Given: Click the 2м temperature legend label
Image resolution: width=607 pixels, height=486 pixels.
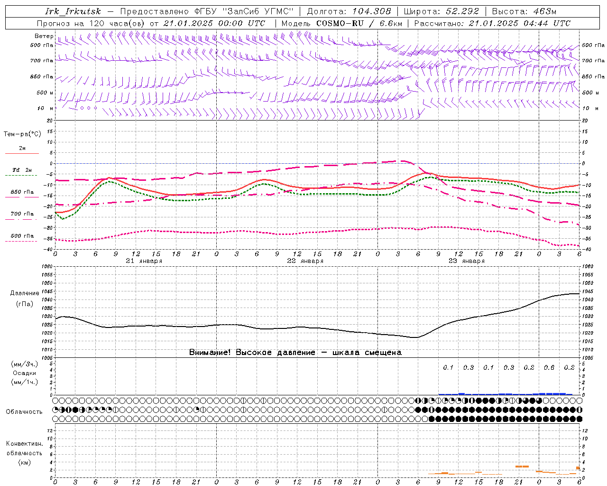Looking at the screenshot, I should click(22, 149).
